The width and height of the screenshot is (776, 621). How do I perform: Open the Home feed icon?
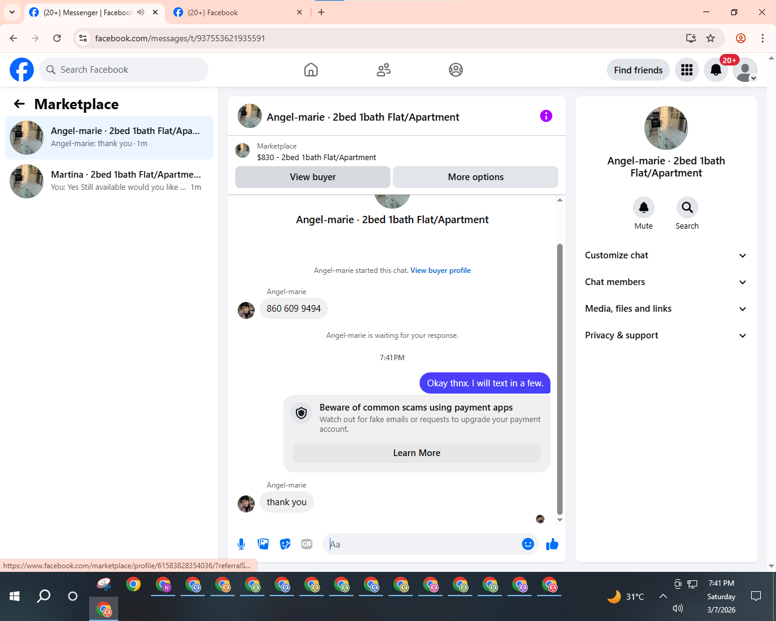point(311,70)
